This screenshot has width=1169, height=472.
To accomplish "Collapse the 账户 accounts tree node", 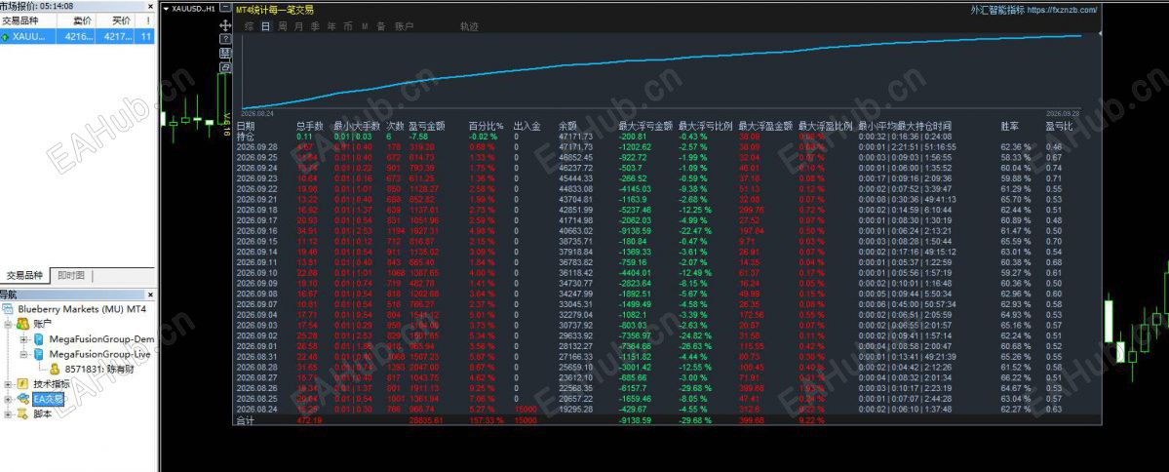I will point(8,324).
